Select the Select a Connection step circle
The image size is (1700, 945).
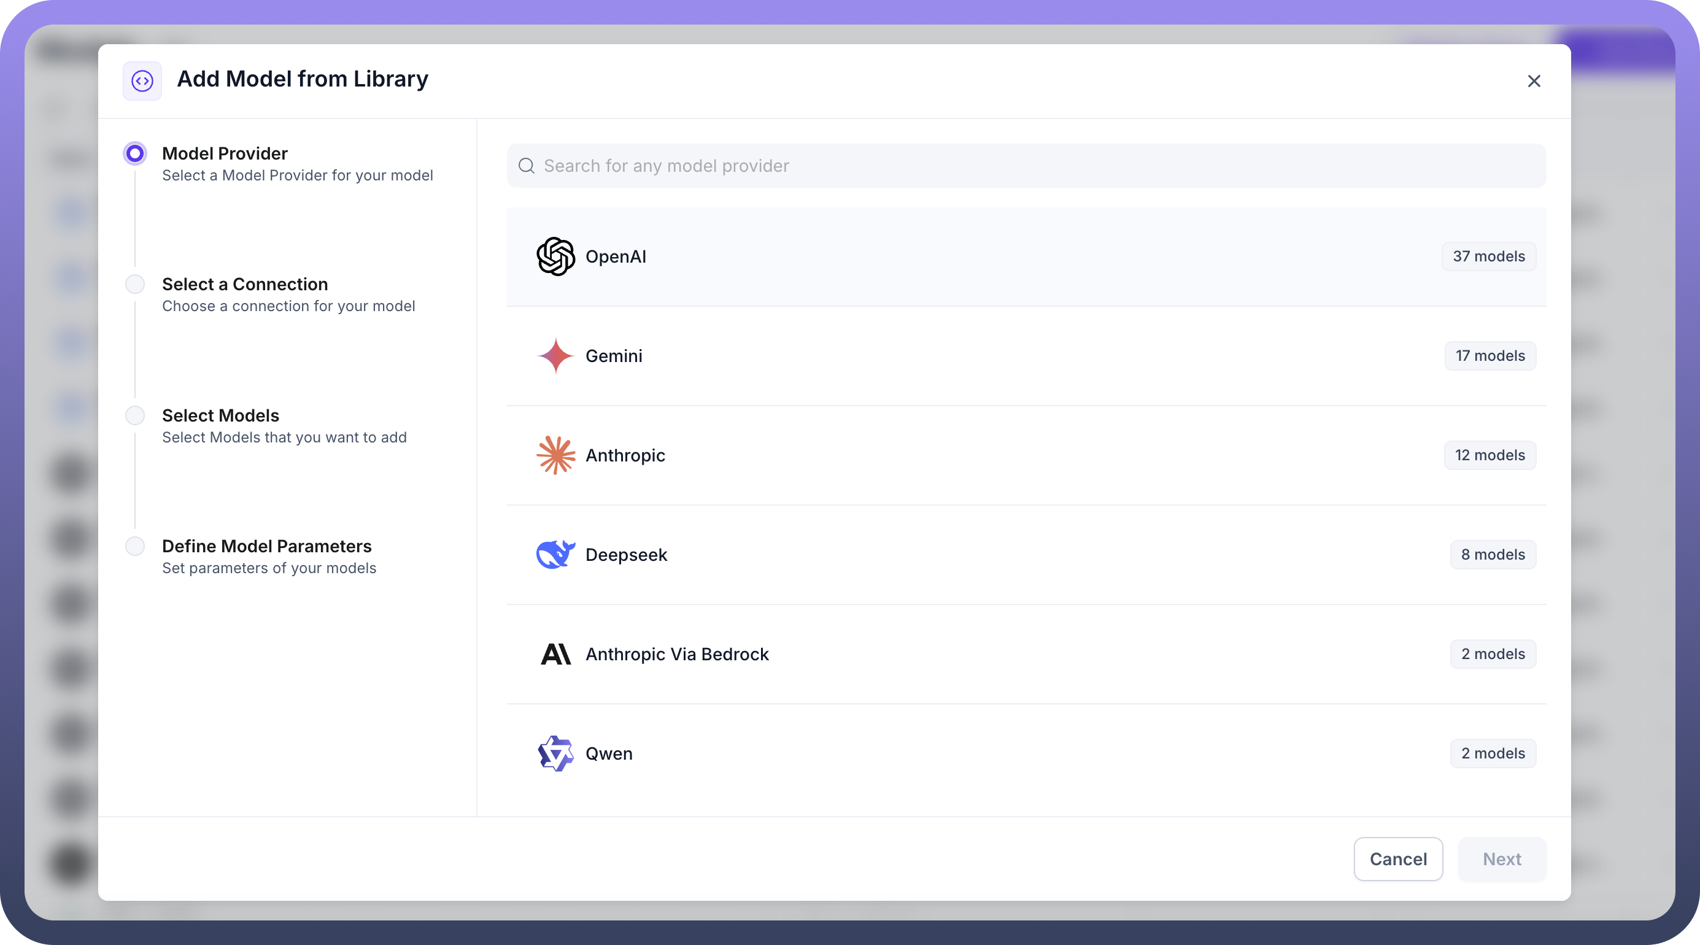coord(134,285)
